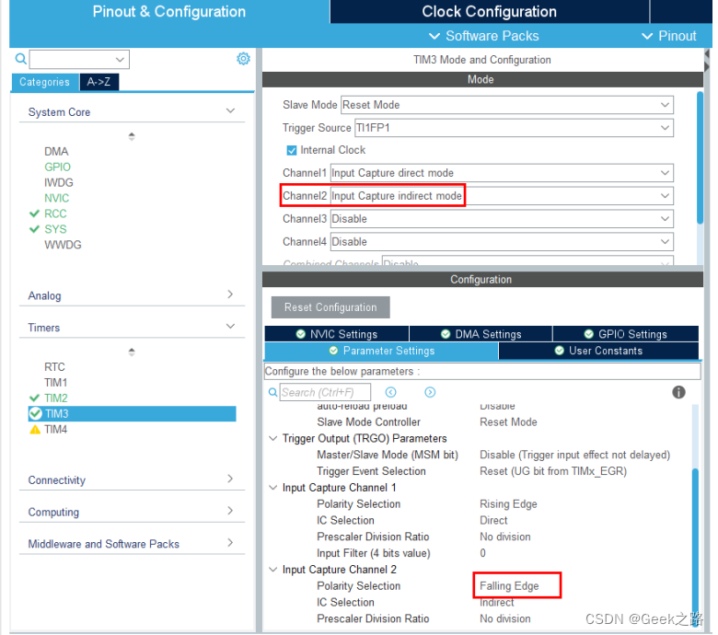Select RTC in Timers list
This screenshot has width=718, height=635.
pos(54,367)
